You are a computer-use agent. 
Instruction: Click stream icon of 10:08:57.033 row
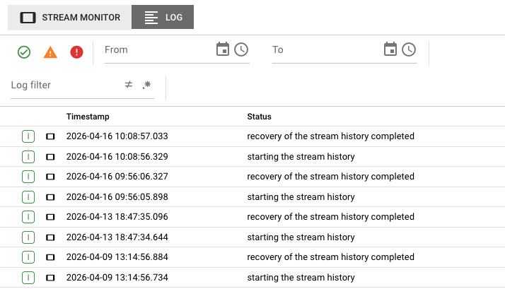pos(50,136)
